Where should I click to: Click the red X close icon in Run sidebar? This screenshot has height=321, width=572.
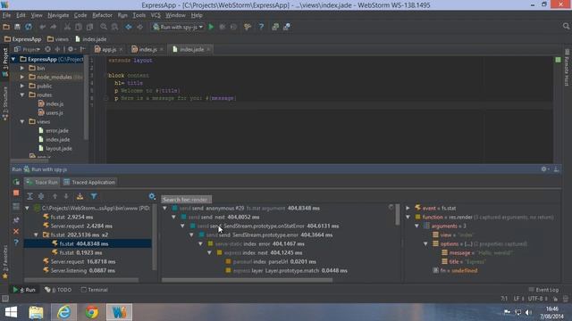click(x=16, y=232)
